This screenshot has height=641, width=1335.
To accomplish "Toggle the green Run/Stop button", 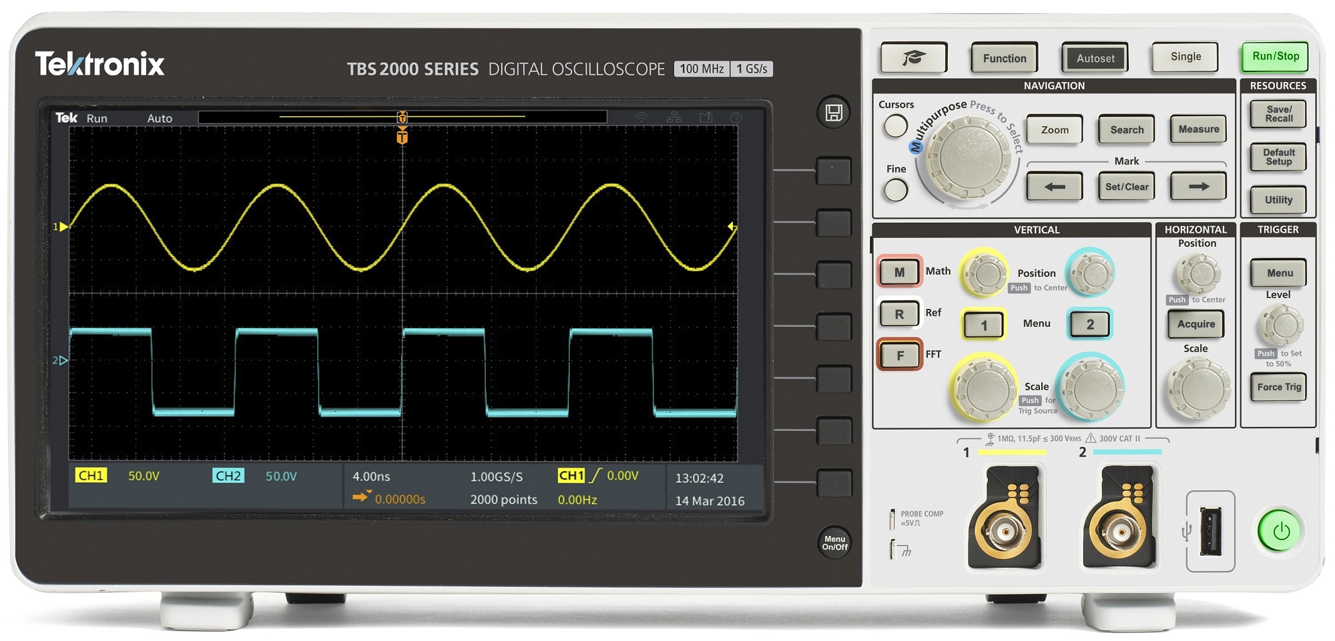I will pyautogui.click(x=1275, y=57).
